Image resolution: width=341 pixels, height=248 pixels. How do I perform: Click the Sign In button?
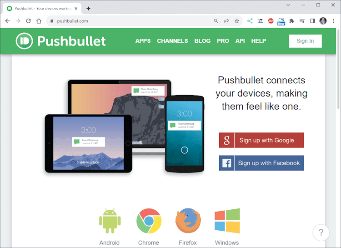[306, 41]
